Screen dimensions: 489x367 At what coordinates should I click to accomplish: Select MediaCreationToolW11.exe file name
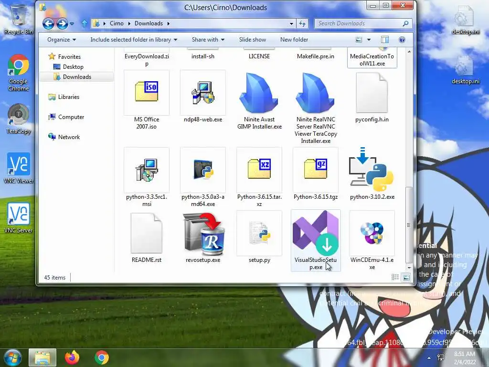(x=372, y=60)
